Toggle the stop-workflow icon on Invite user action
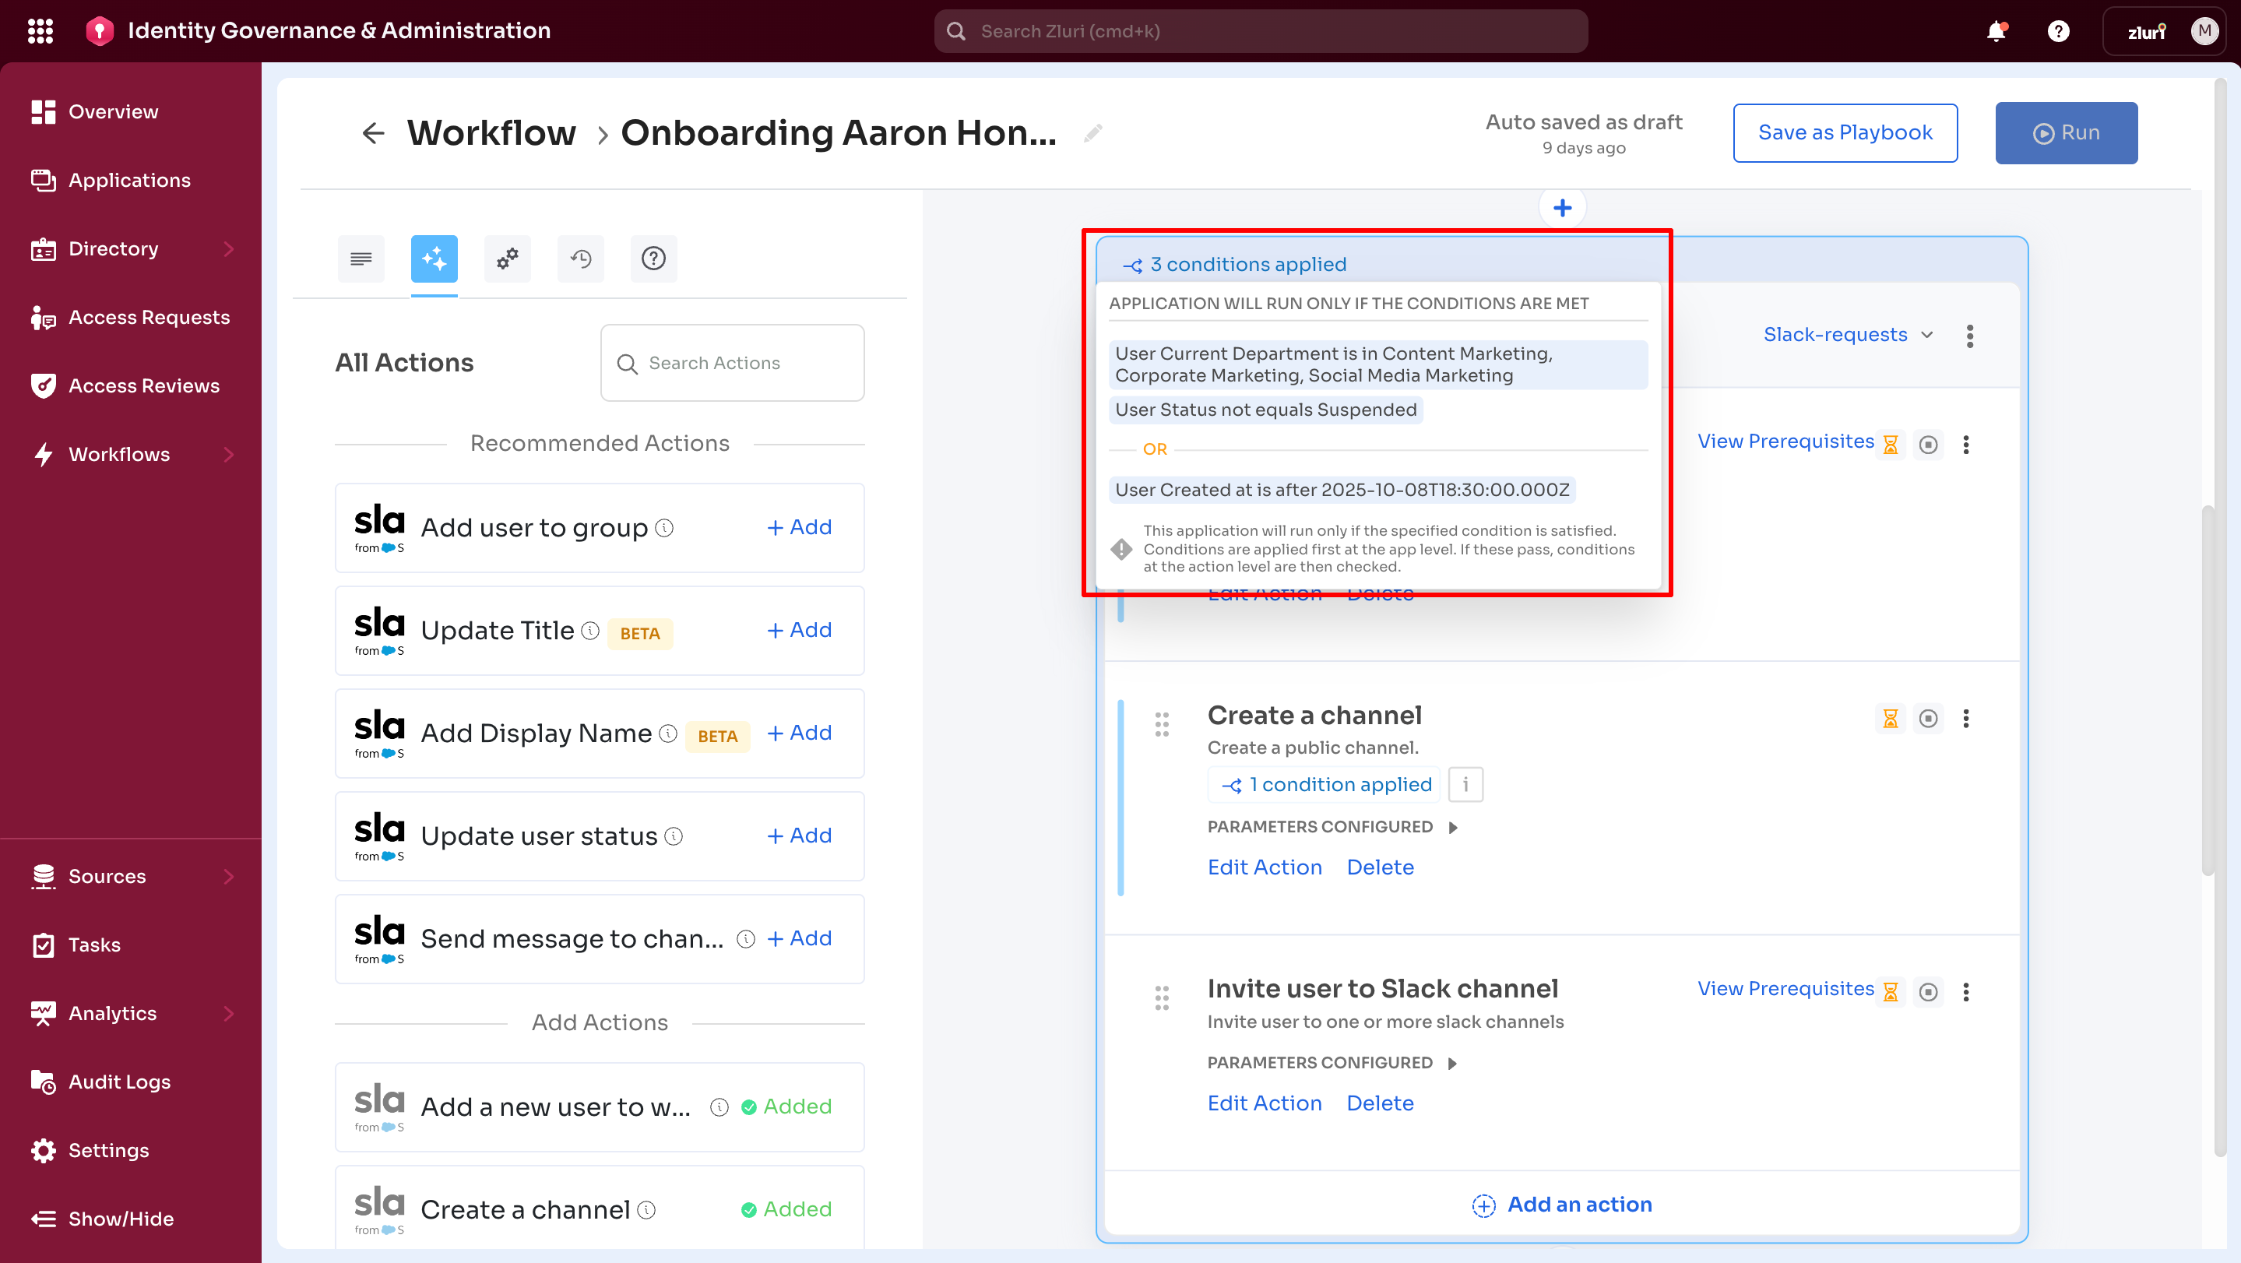This screenshot has width=2241, height=1263. tap(1929, 991)
